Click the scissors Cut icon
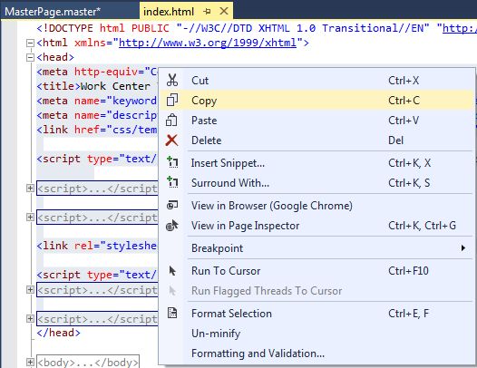Screen dimensions: 477x368 pyautogui.click(x=172, y=81)
